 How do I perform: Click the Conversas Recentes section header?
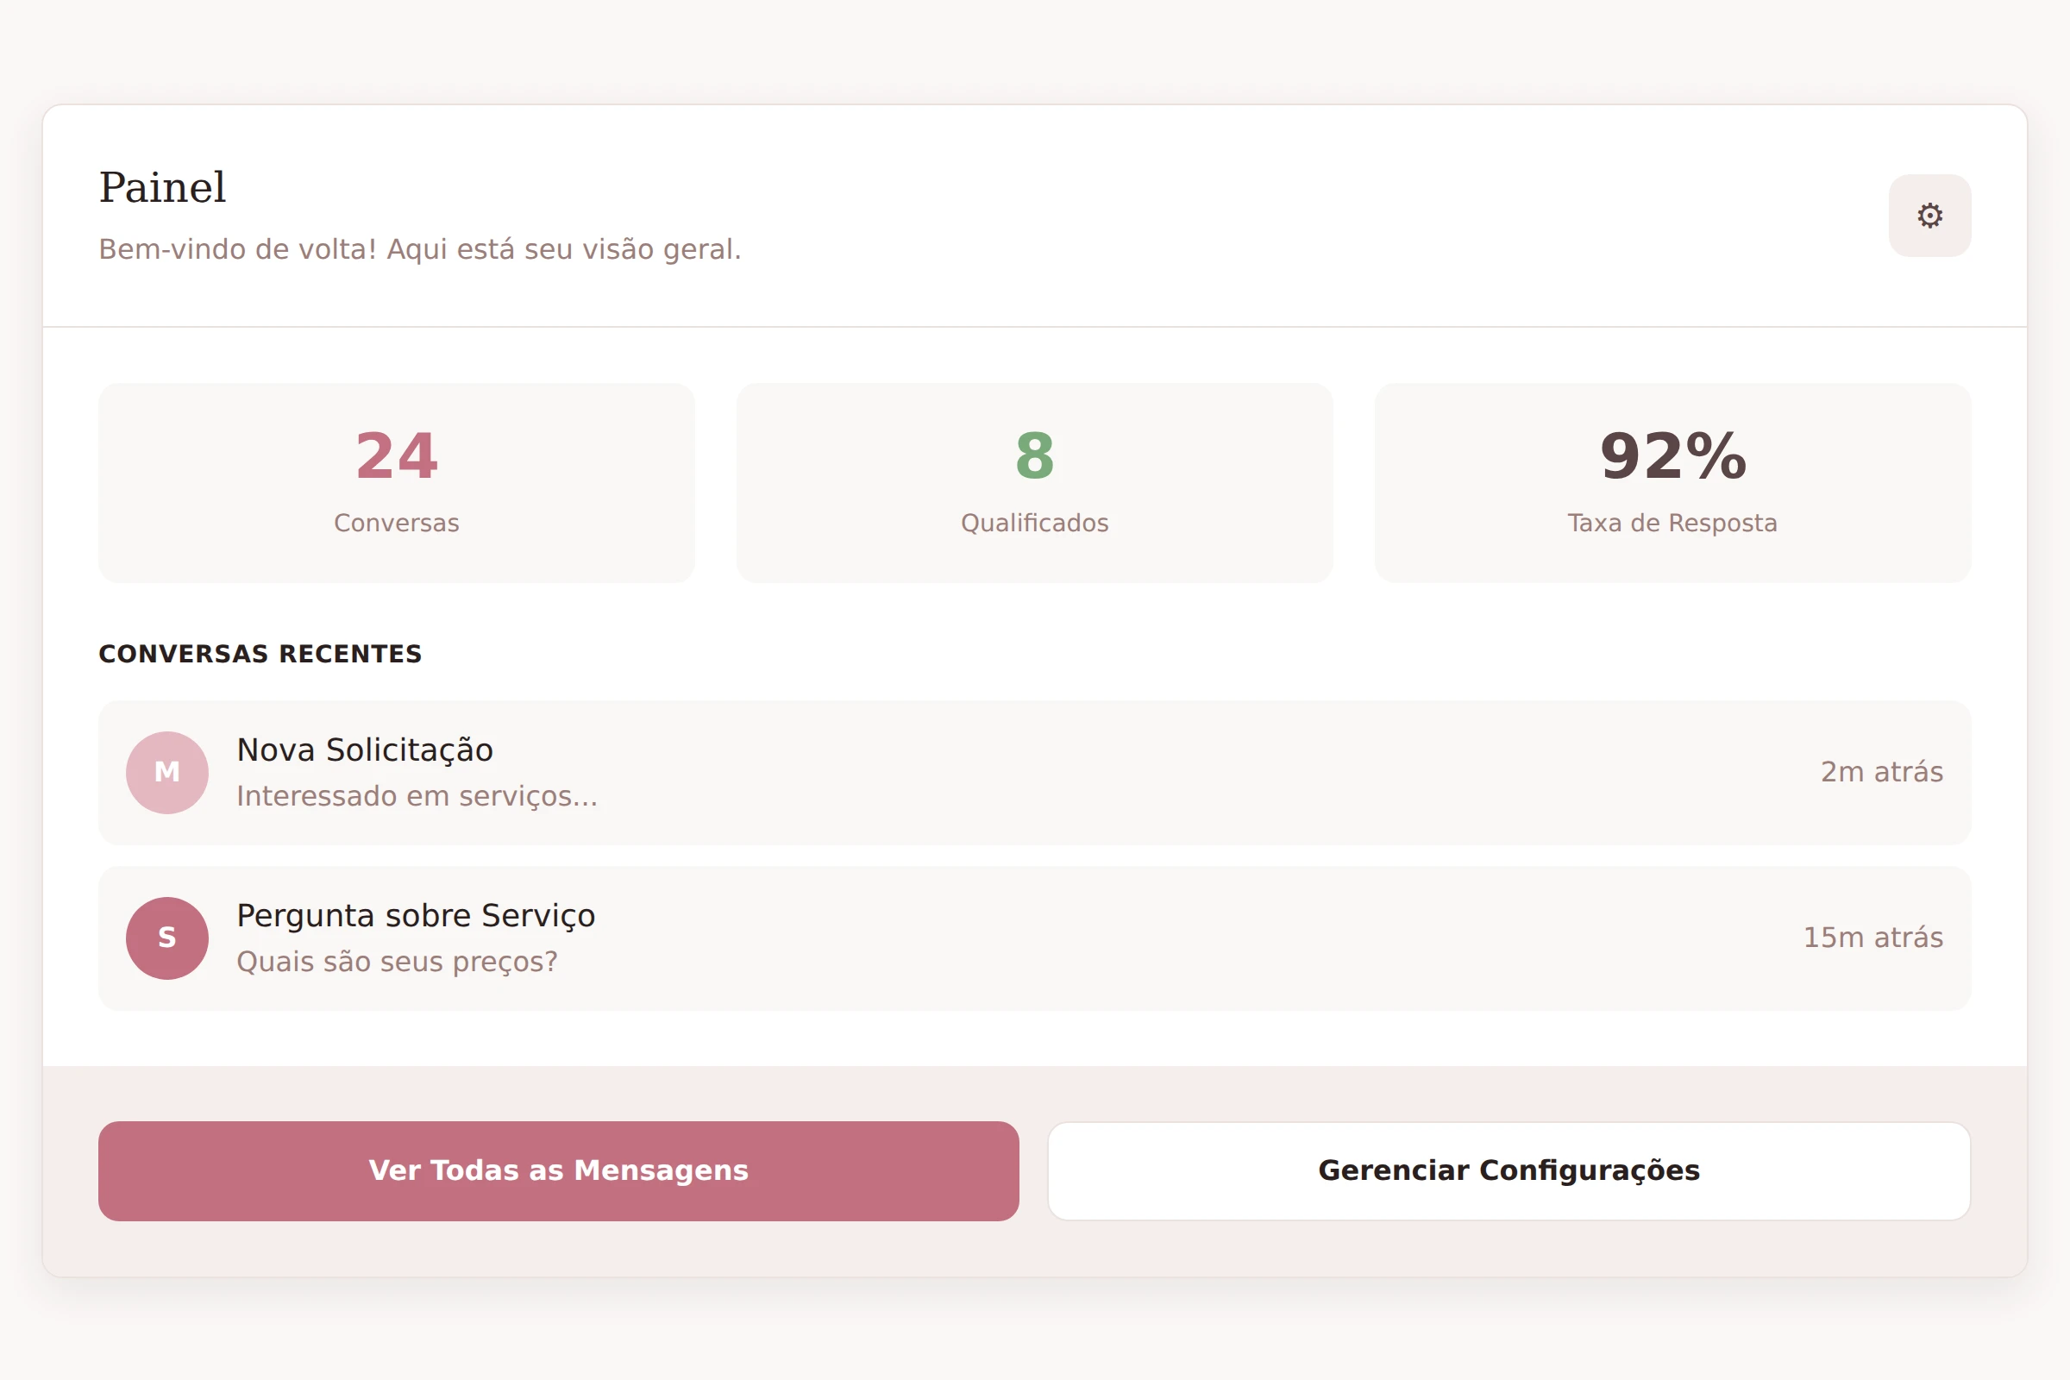point(260,654)
